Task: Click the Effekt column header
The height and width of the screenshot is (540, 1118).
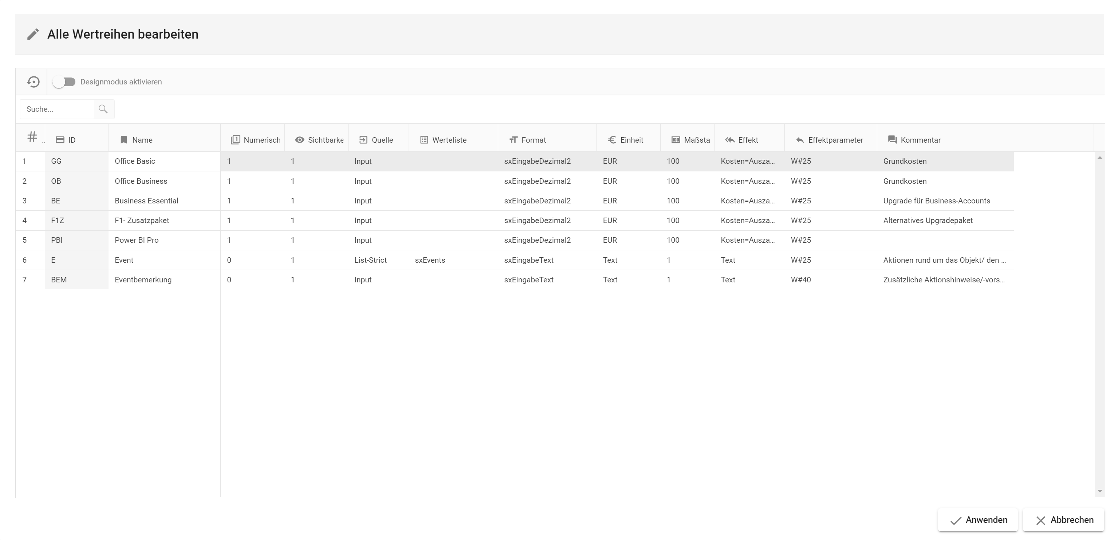Action: [748, 140]
